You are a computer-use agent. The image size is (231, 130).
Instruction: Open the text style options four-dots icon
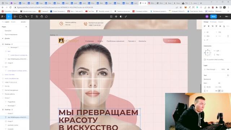tap(228, 75)
